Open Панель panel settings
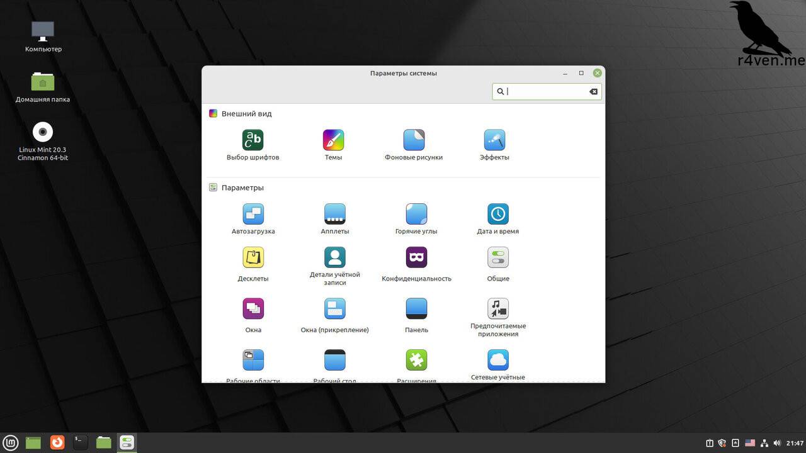The image size is (806, 453). pyautogui.click(x=416, y=310)
